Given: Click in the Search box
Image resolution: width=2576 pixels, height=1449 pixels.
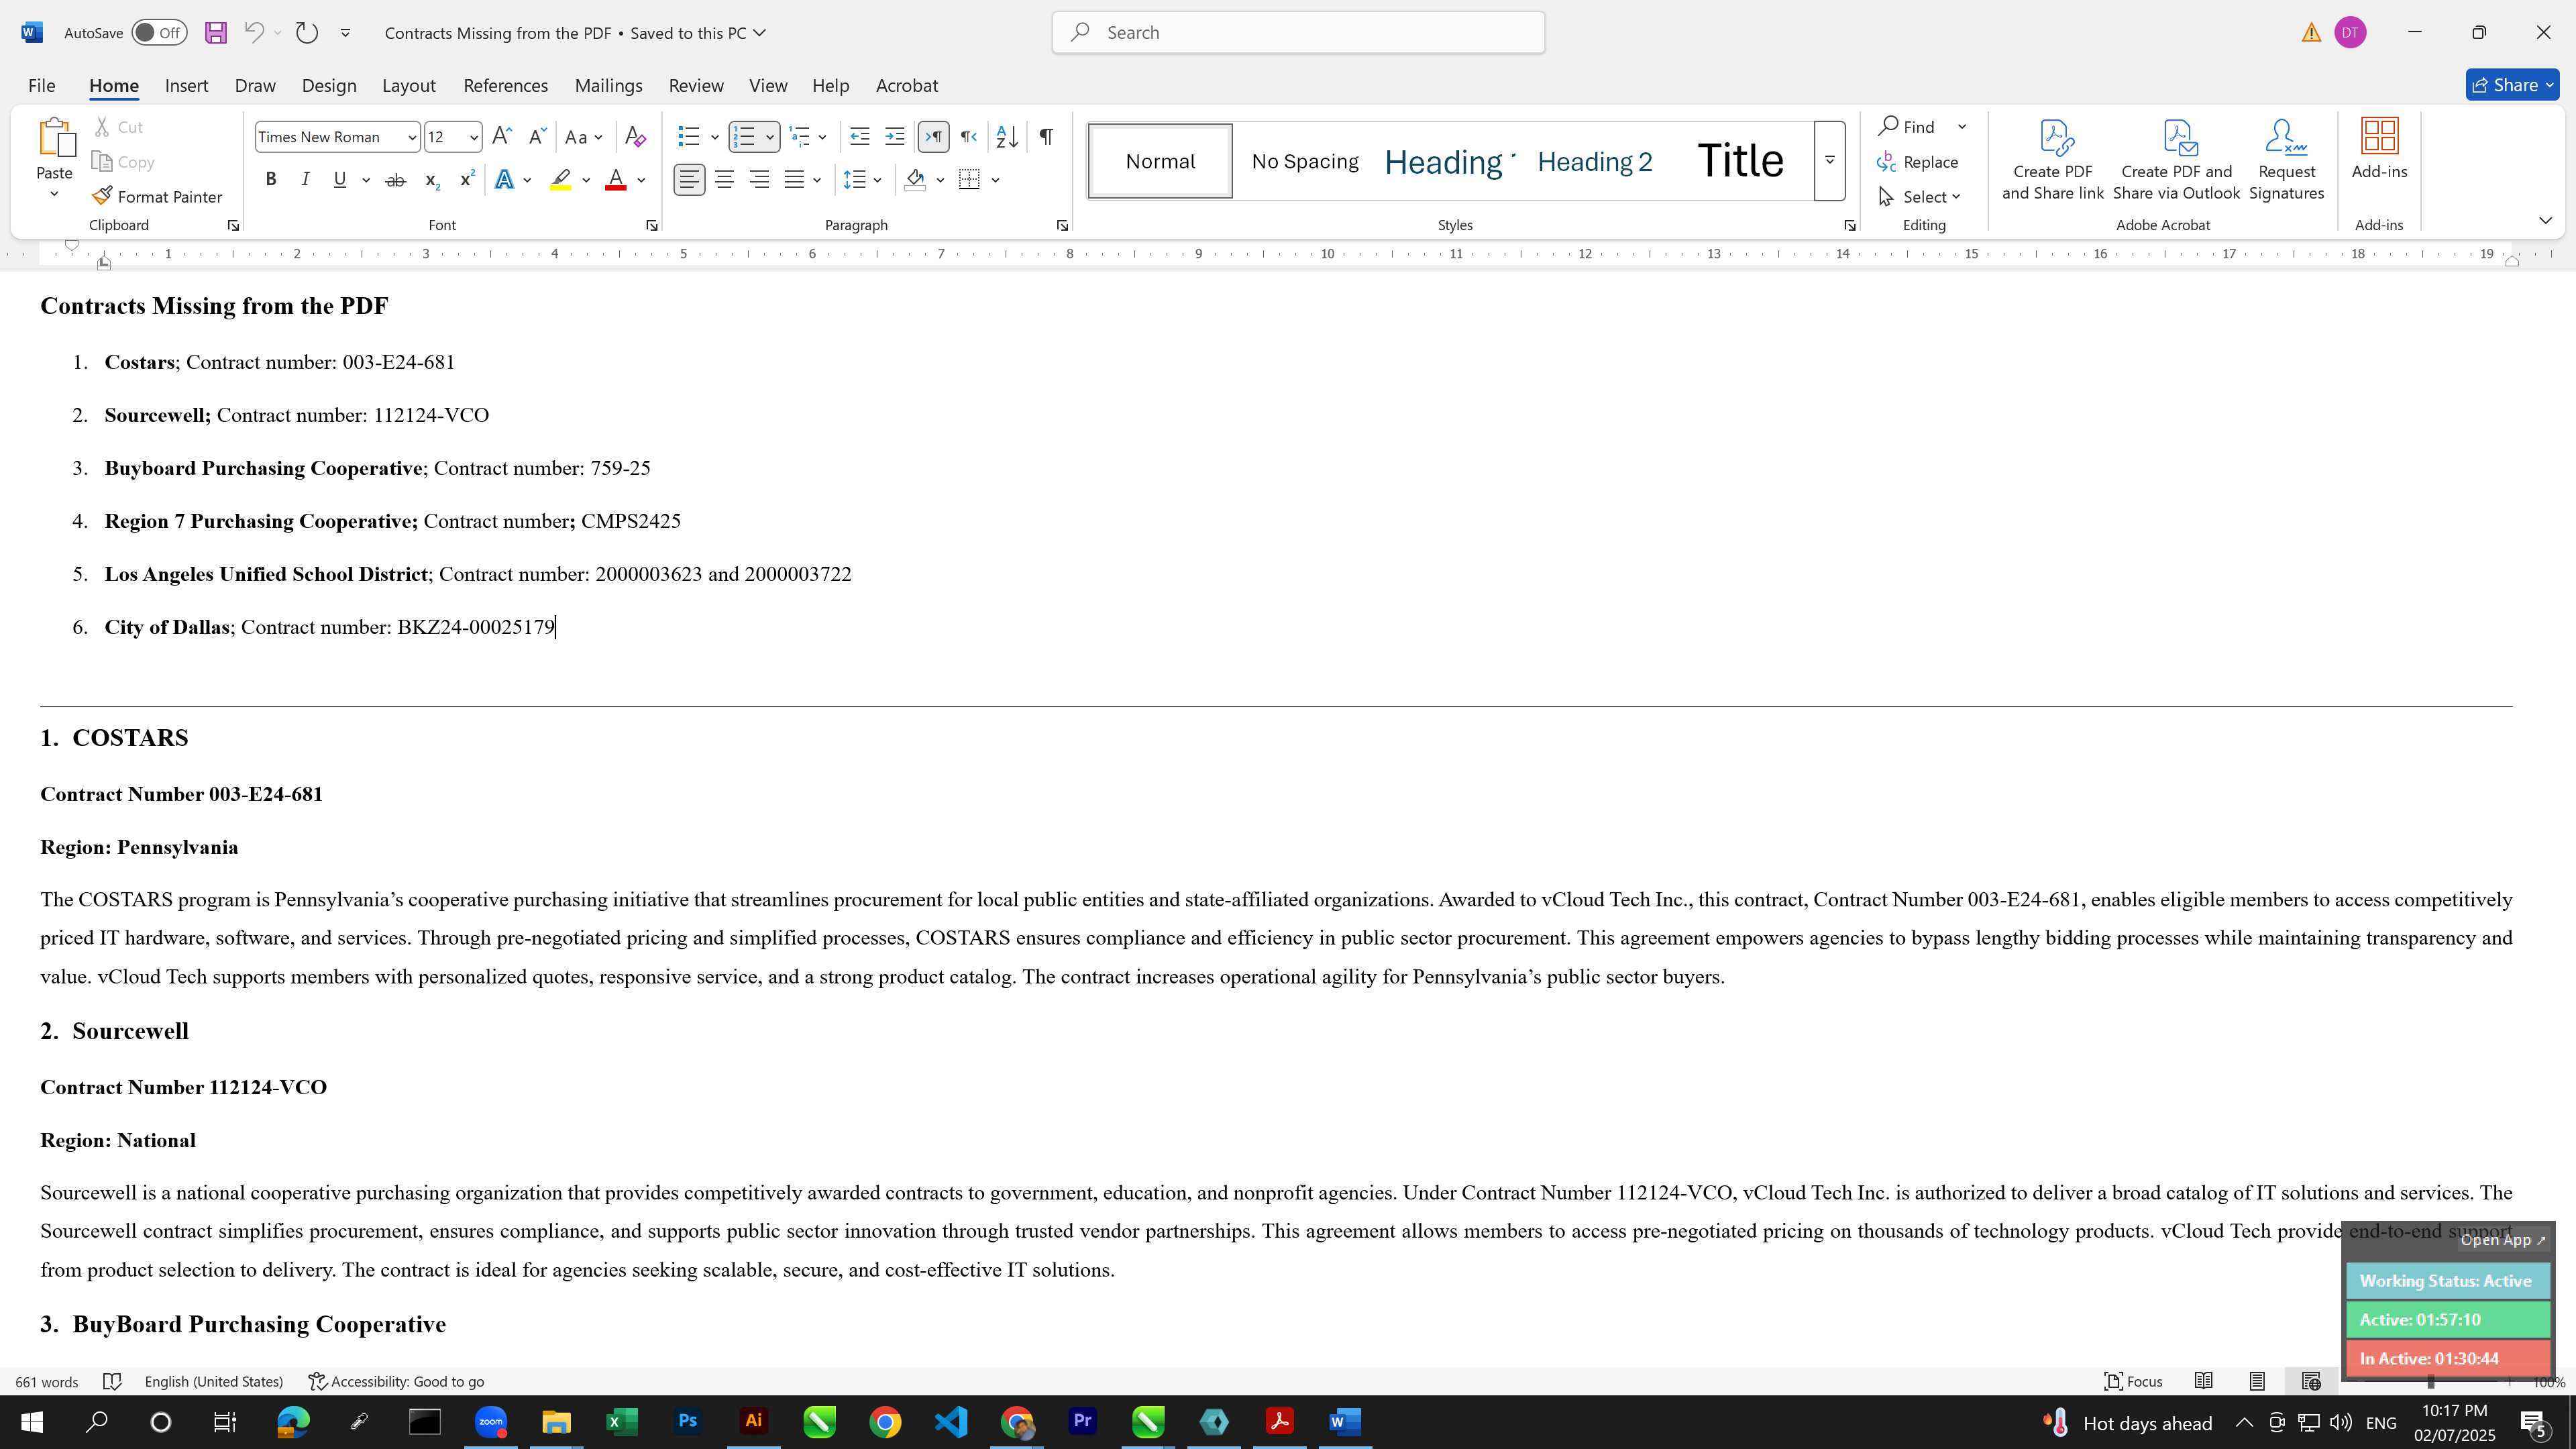Looking at the screenshot, I should tap(1298, 33).
